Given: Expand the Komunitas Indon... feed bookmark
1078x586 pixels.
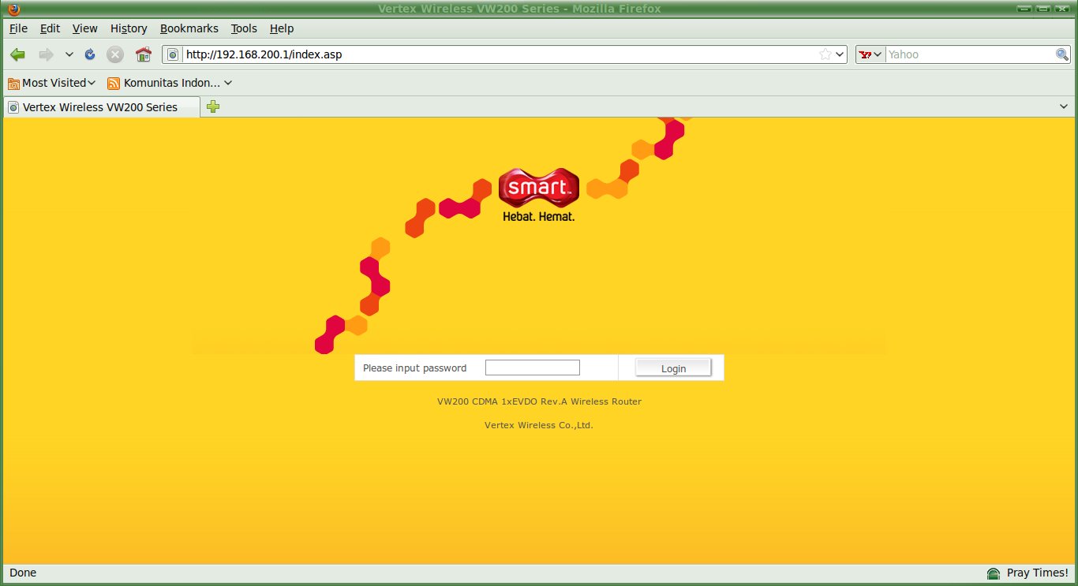Looking at the screenshot, I should click(x=170, y=83).
